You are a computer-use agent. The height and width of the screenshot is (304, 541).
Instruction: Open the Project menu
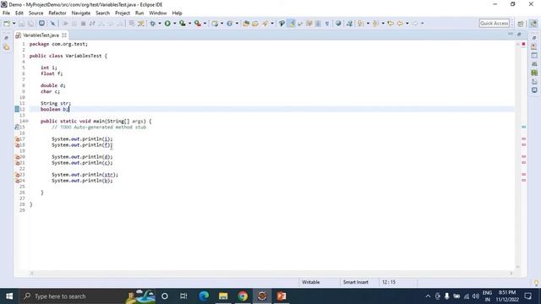(x=123, y=14)
